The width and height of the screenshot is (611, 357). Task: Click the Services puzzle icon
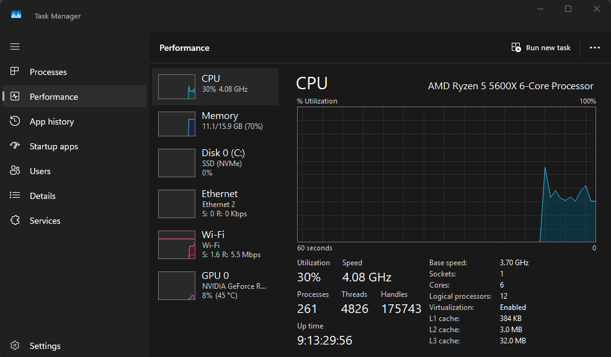point(15,221)
